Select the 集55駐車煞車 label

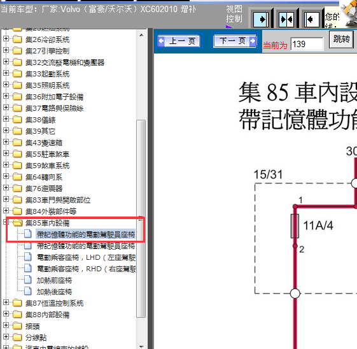pos(47,154)
